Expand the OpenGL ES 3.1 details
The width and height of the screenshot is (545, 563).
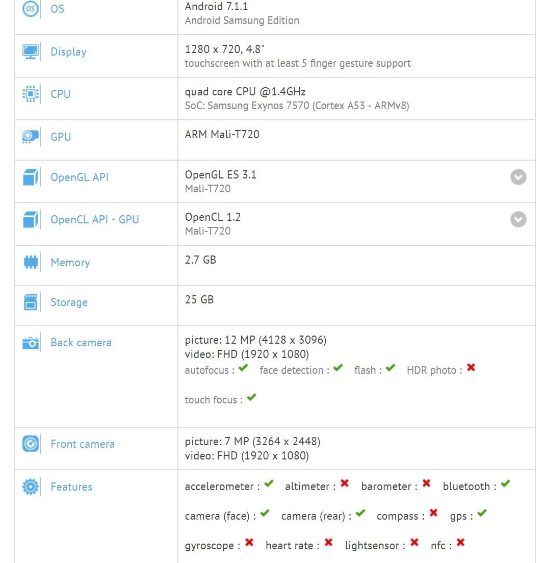(518, 177)
